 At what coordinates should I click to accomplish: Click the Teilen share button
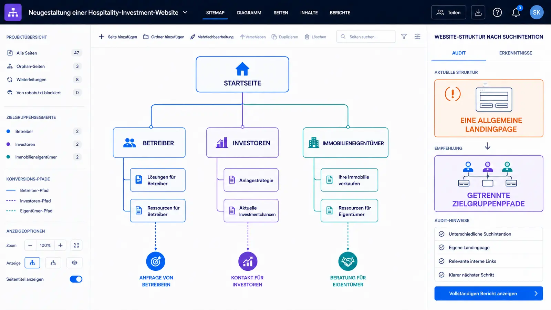448,12
